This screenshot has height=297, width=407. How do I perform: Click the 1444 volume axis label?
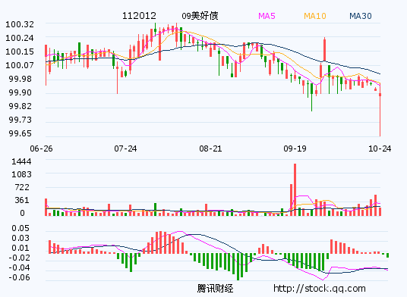(x=21, y=161)
